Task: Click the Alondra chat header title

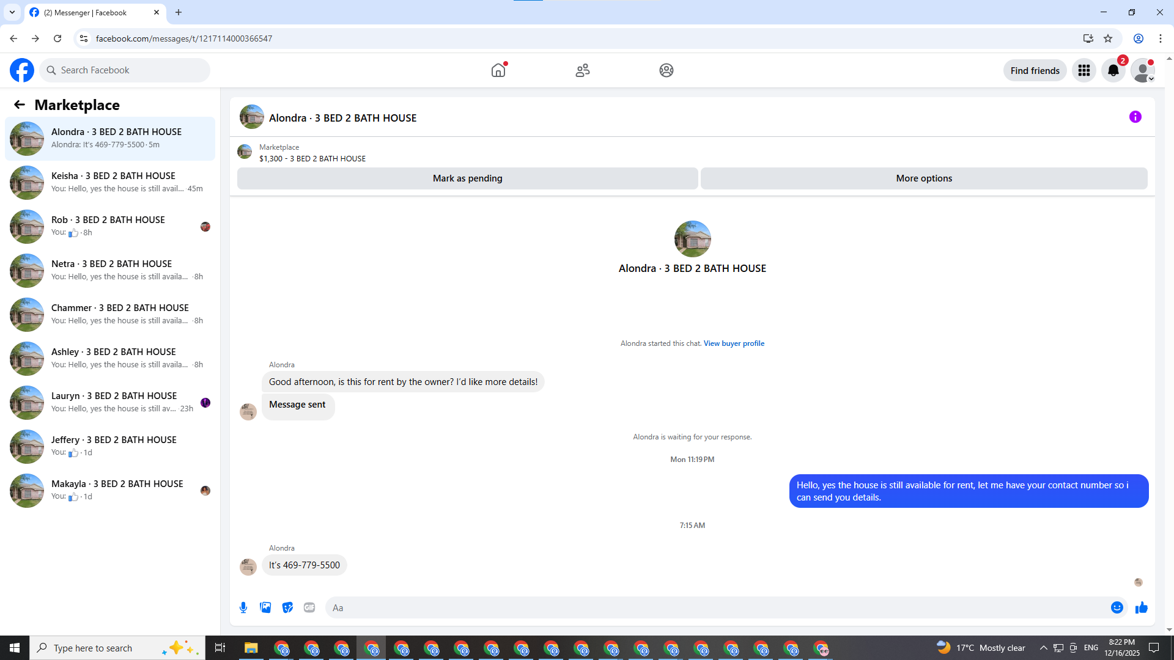Action: pyautogui.click(x=342, y=118)
